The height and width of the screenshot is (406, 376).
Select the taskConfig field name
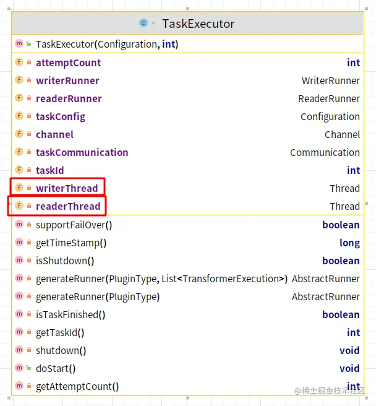(61, 117)
